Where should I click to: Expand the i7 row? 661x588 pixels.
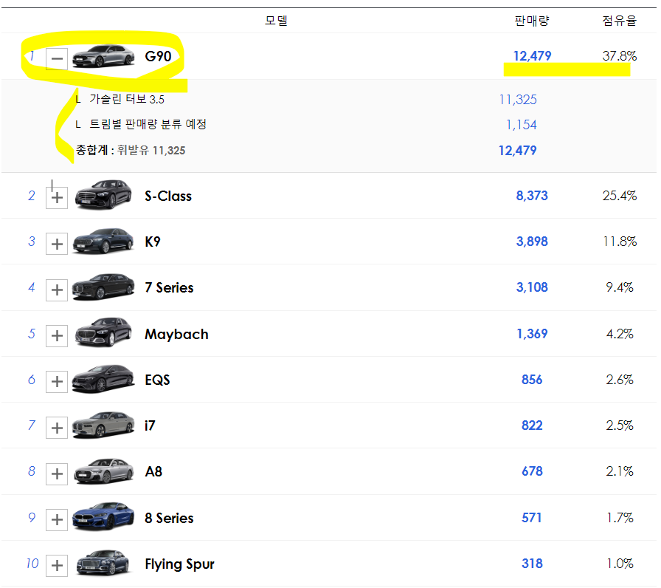(57, 428)
